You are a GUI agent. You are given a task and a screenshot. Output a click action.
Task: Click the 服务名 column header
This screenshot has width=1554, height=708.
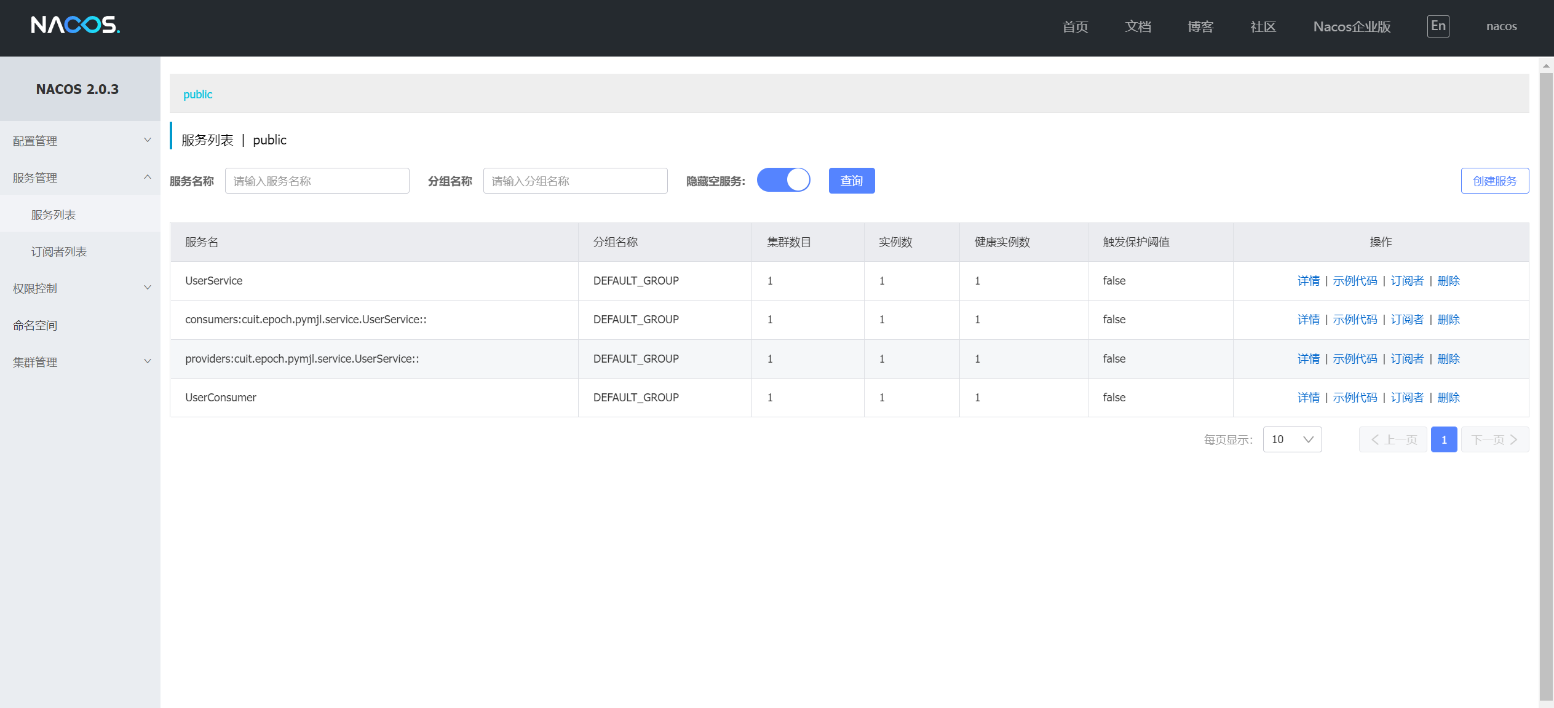[x=374, y=242]
